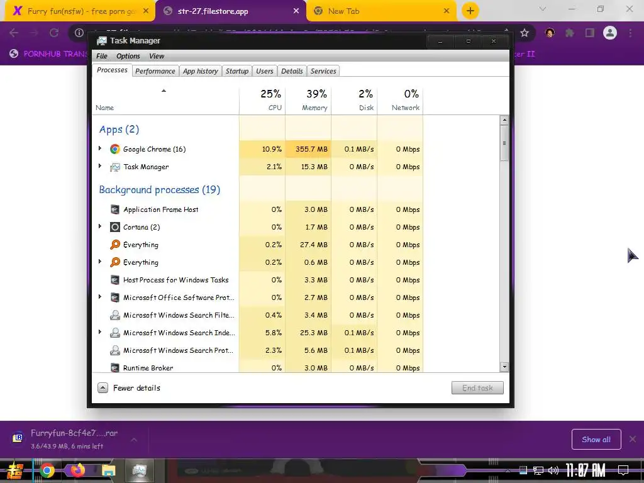Open the Options menu in Task Manager
Image resolution: width=644 pixels, height=483 pixels.
coord(128,56)
